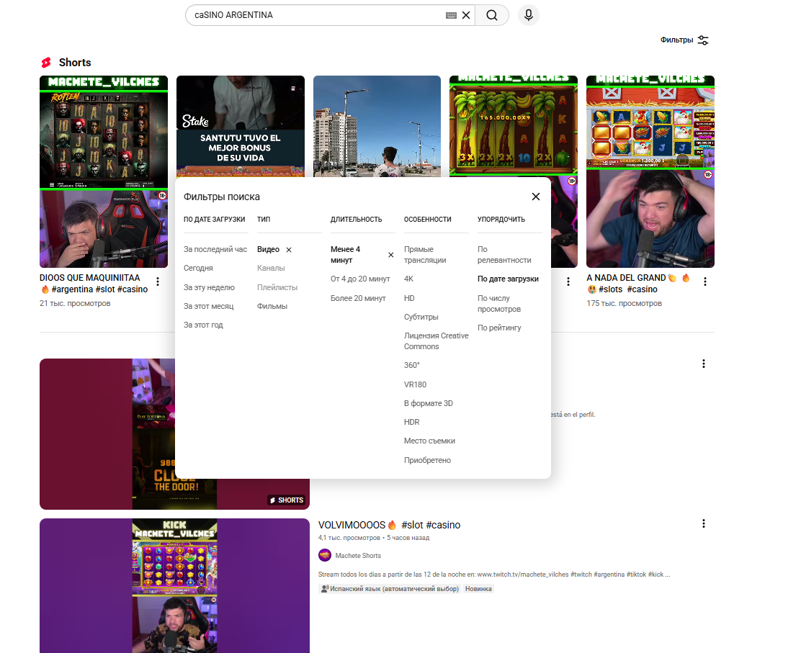This screenshot has width=801, height=653.
Task: Open the on-screen keyboard icon in search box
Action: [x=452, y=15]
